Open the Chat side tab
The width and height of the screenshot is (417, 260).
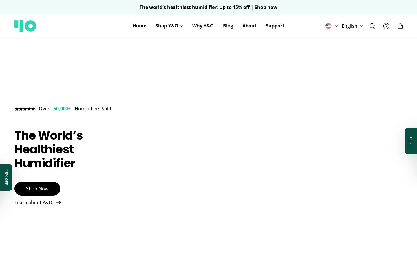pos(411,141)
